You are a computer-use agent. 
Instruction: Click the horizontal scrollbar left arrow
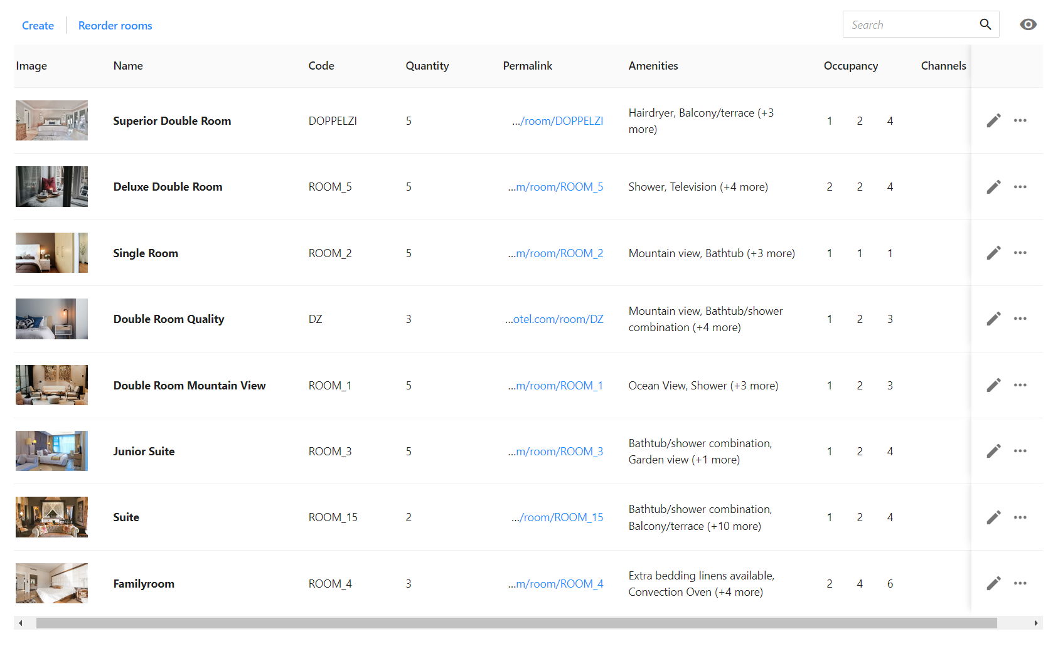[x=21, y=623]
